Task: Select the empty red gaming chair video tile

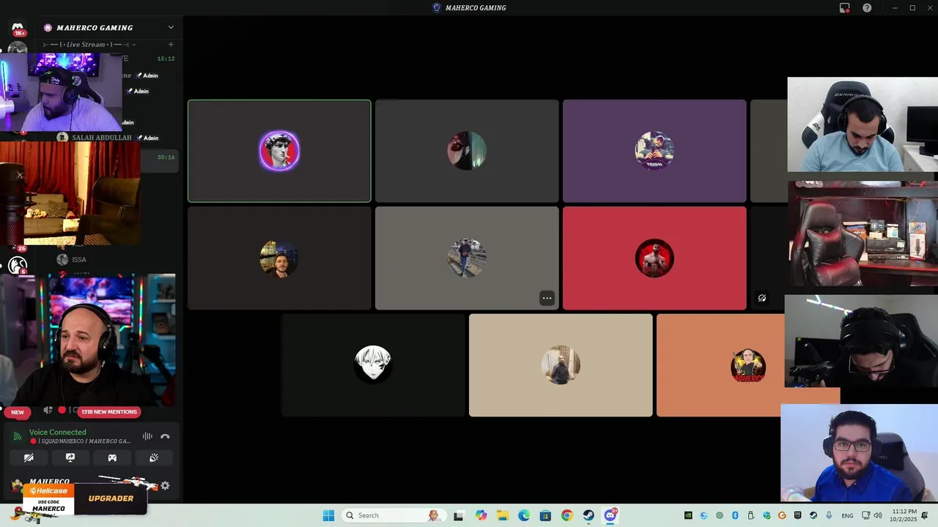Action: click(863, 233)
